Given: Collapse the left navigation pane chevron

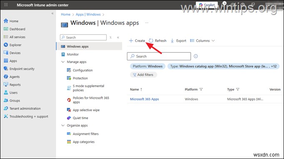Looking at the screenshot, I should point(52,13).
